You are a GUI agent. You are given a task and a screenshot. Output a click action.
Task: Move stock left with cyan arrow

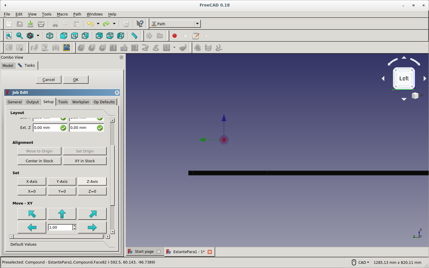coord(32,228)
